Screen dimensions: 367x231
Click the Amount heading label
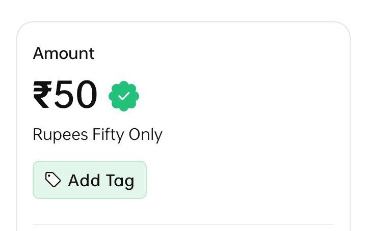(64, 53)
